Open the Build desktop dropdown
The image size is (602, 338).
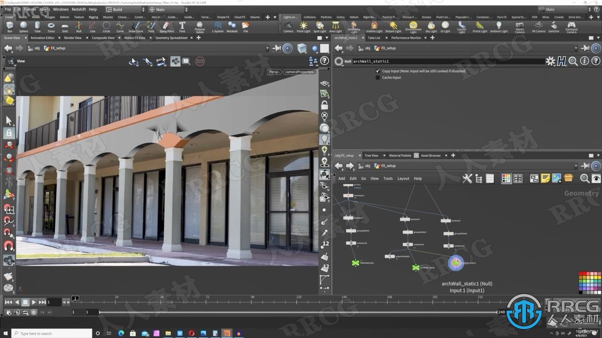[125, 9]
